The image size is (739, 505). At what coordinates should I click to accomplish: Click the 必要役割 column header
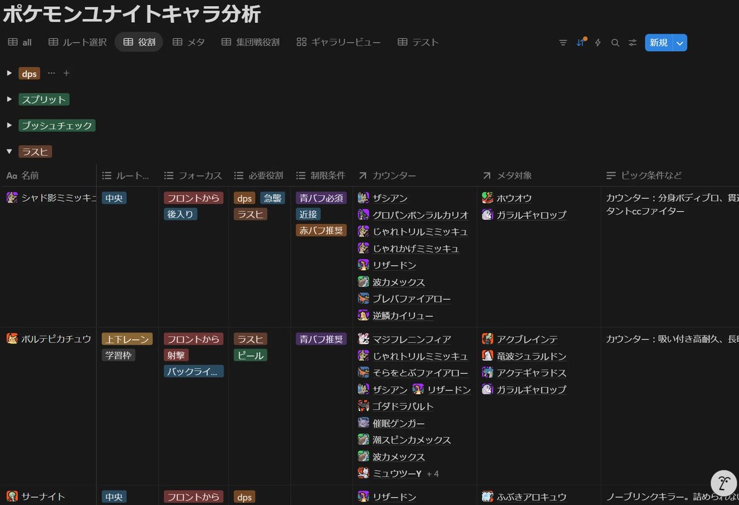coord(259,176)
